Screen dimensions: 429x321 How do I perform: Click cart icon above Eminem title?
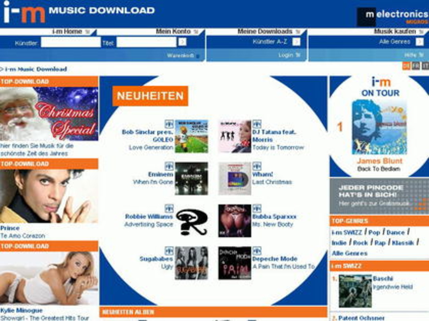click(x=169, y=166)
